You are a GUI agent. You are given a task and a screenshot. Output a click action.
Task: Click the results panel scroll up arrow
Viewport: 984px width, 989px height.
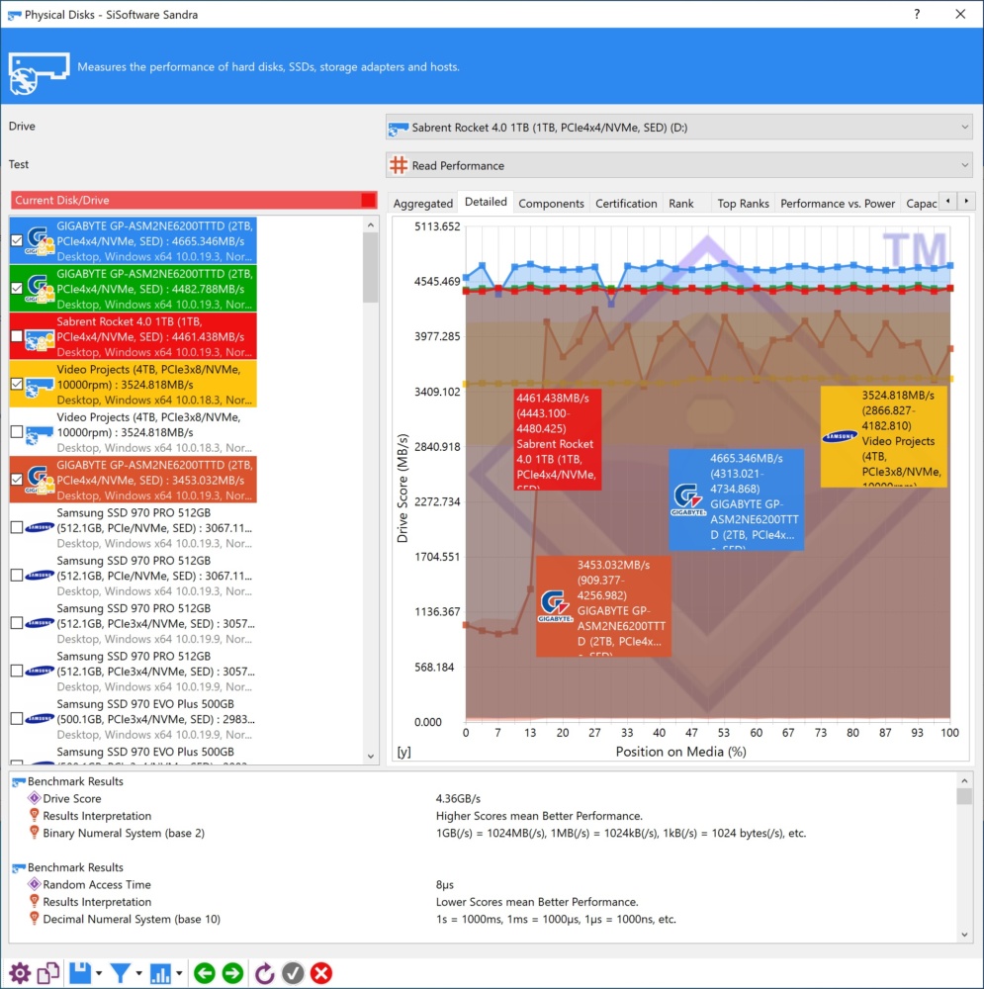point(964,781)
